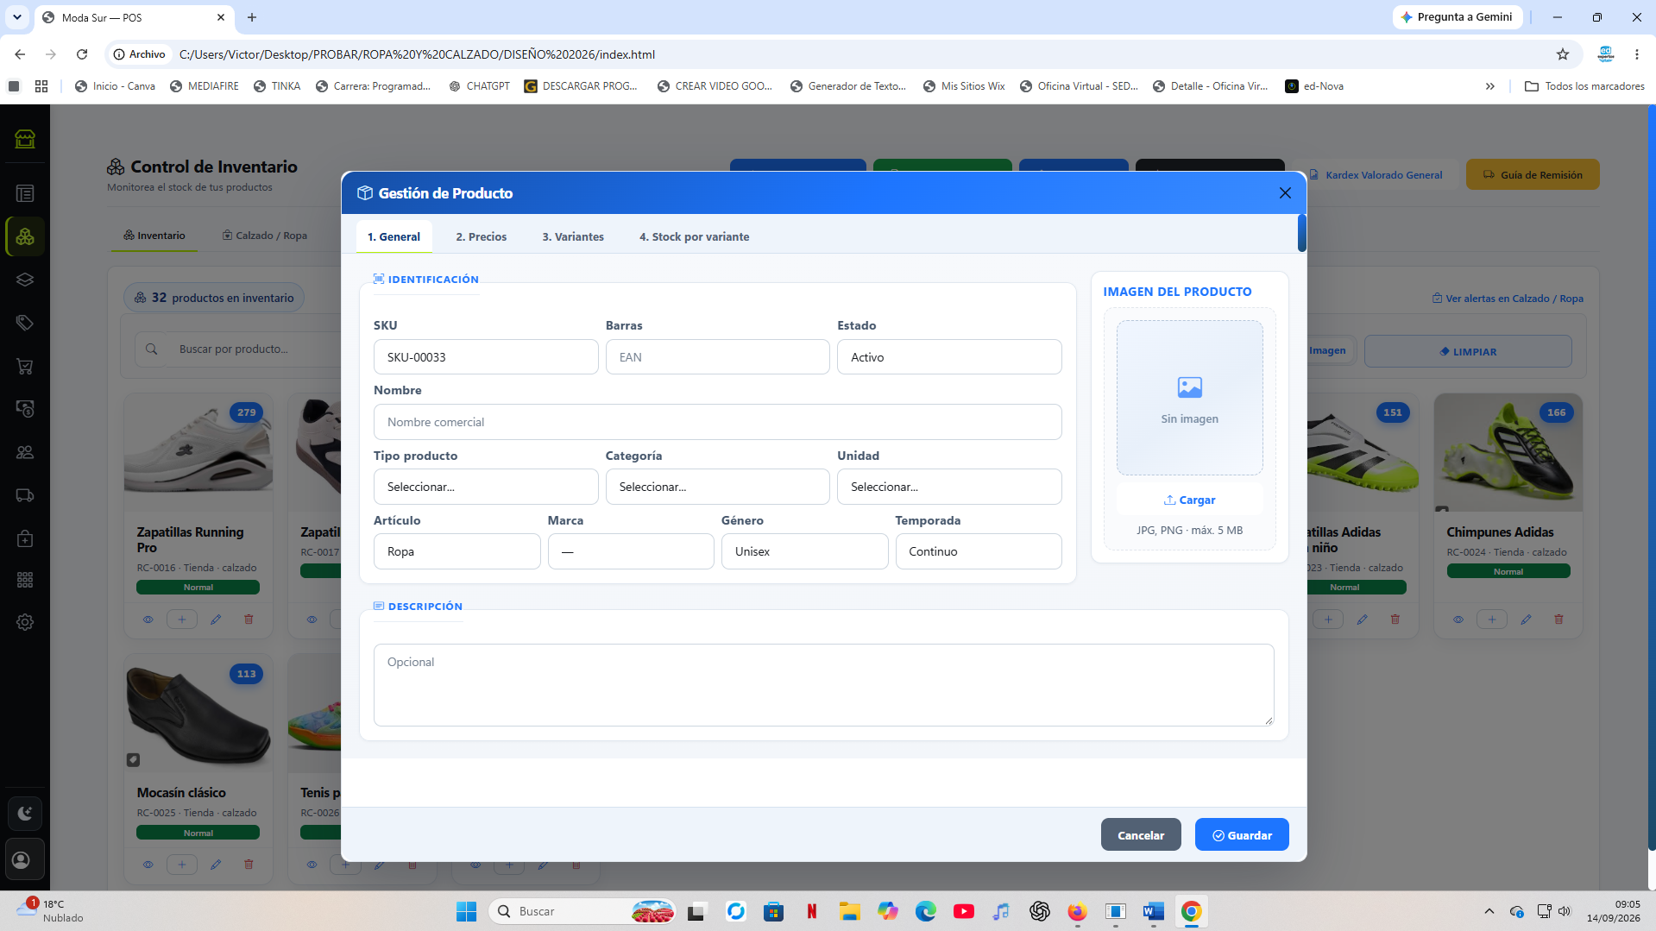This screenshot has height=931, width=1656.
Task: Delete the Mocasín clásico product
Action: [249, 865]
